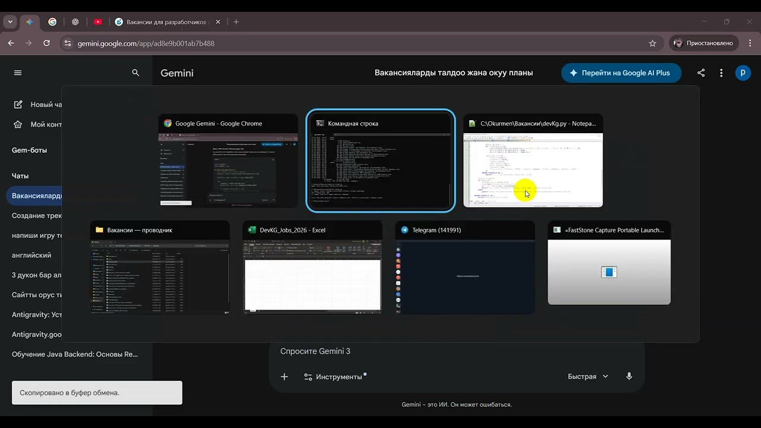Open conversation more options menu
Viewport: 761px width, 428px height.
721,73
